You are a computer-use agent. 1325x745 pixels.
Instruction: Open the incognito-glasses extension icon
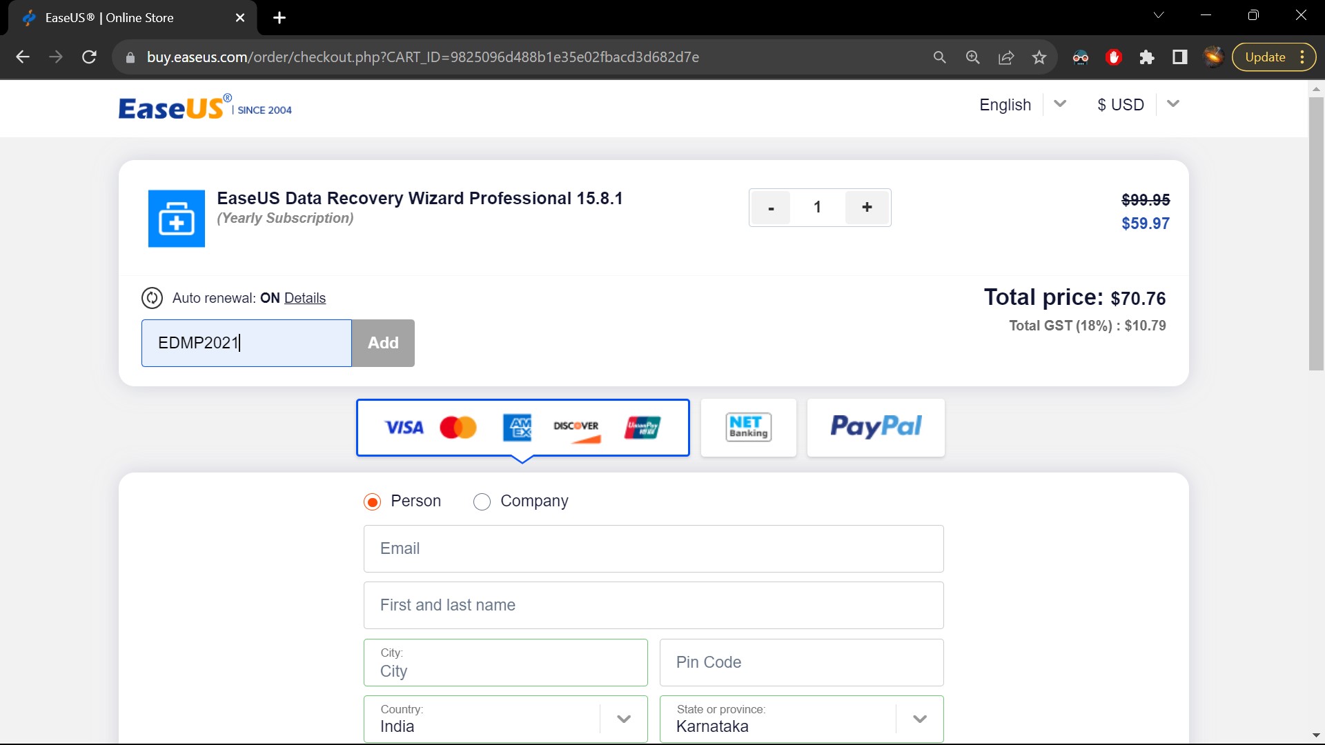1081,57
